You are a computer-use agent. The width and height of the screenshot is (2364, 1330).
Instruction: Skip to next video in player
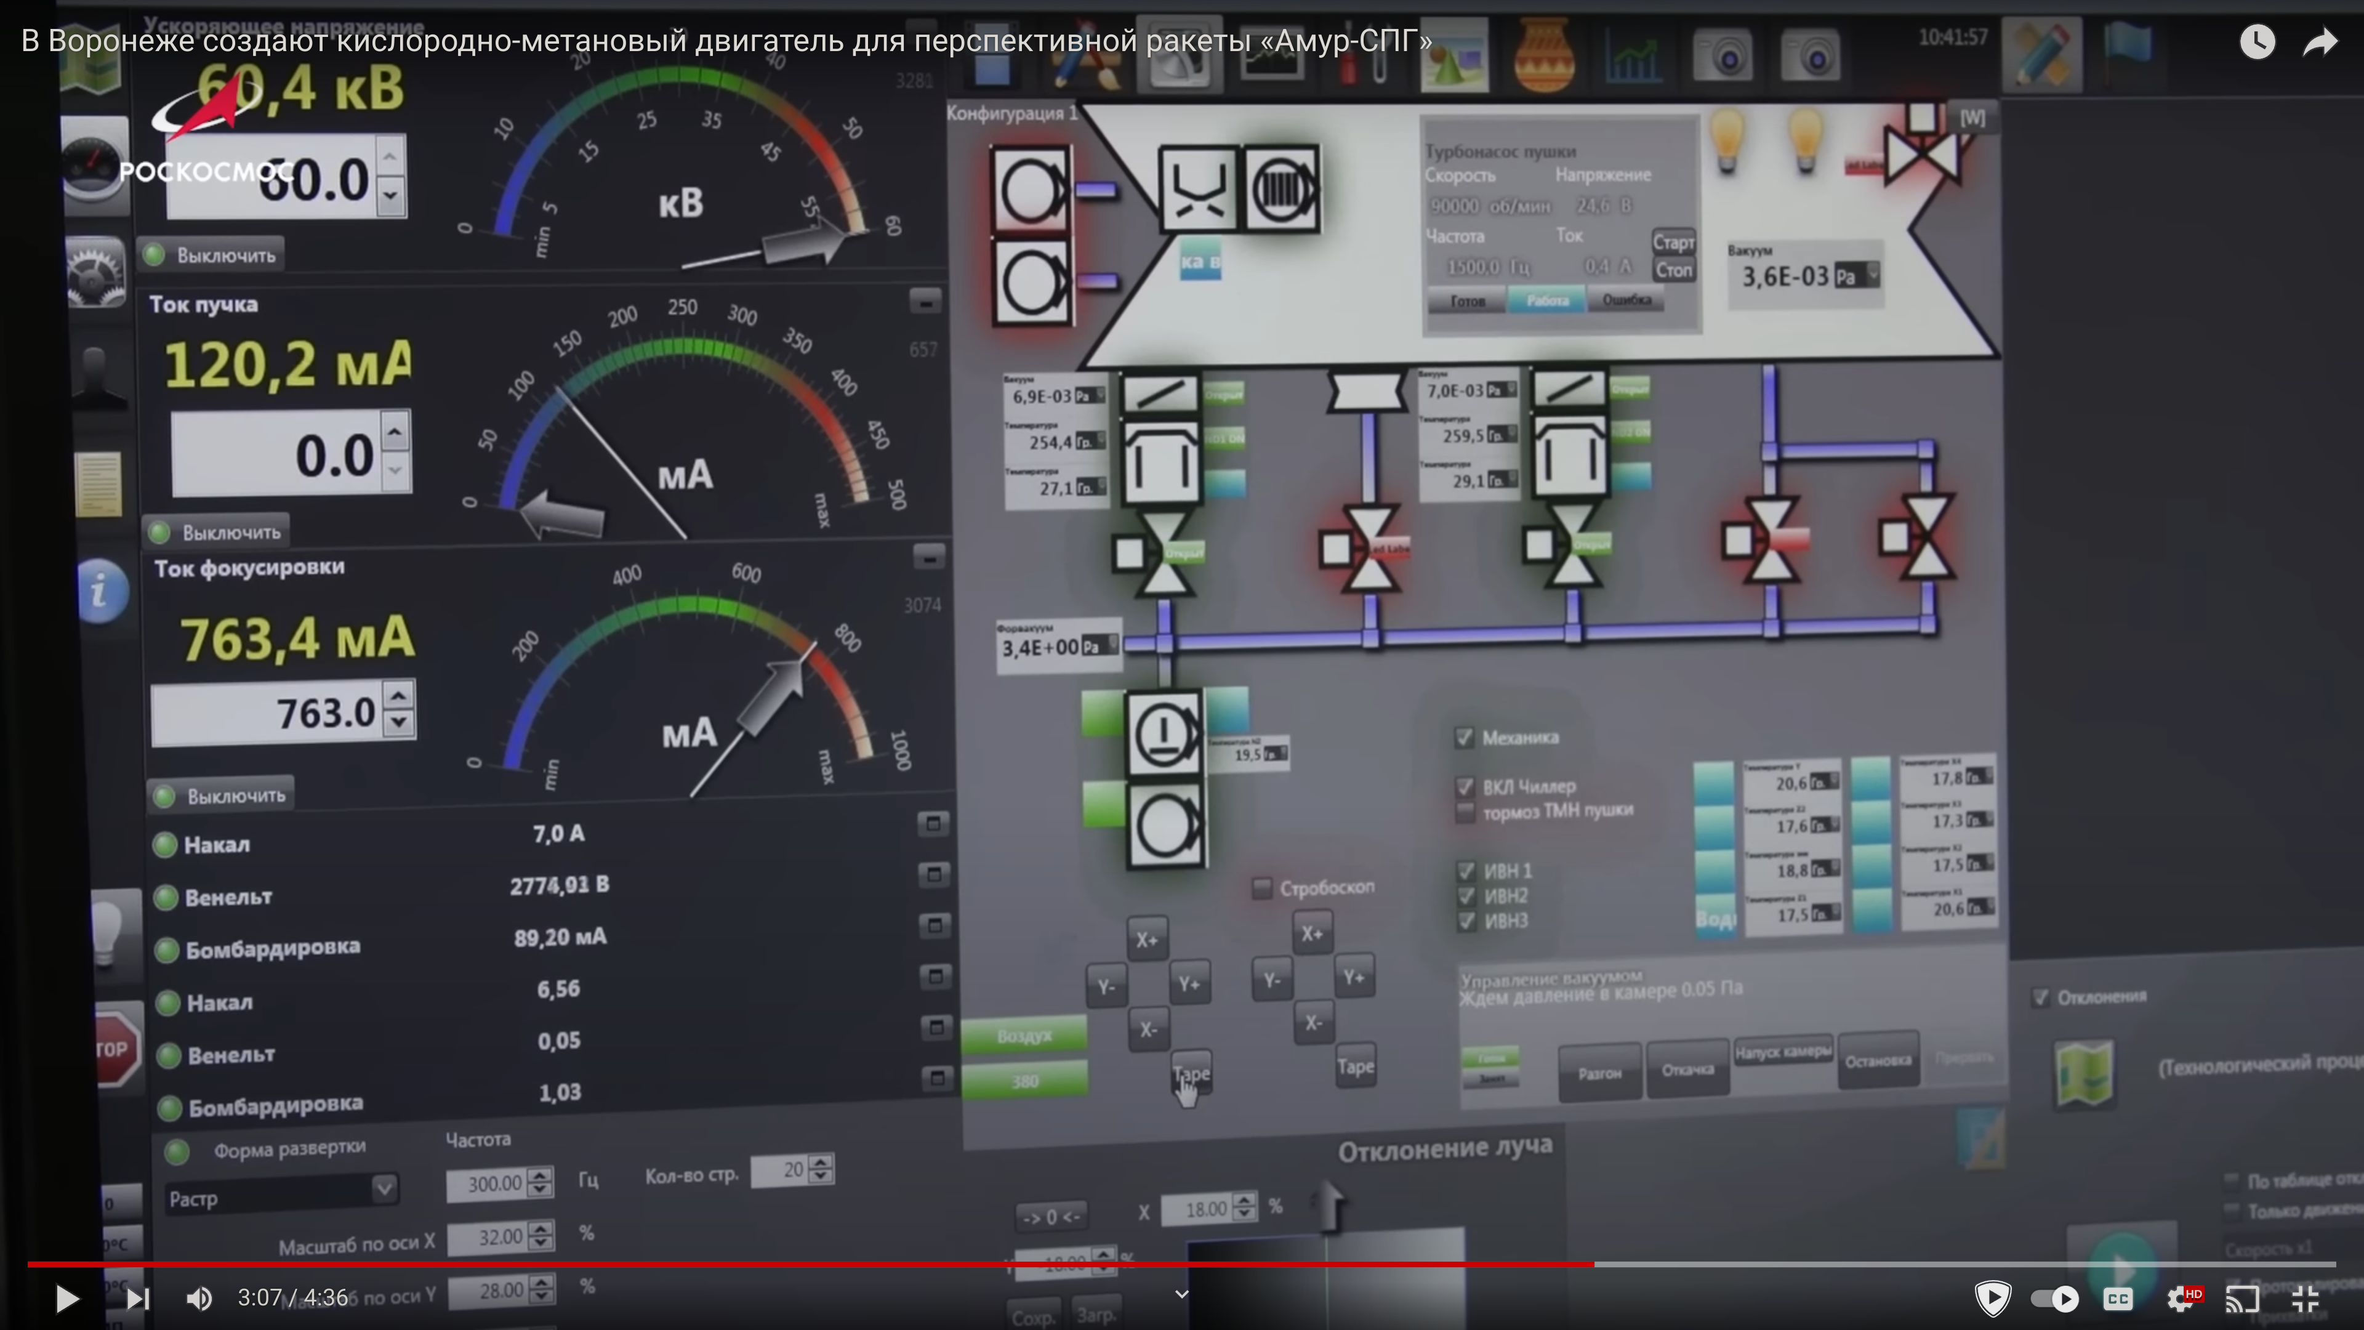coord(137,1298)
